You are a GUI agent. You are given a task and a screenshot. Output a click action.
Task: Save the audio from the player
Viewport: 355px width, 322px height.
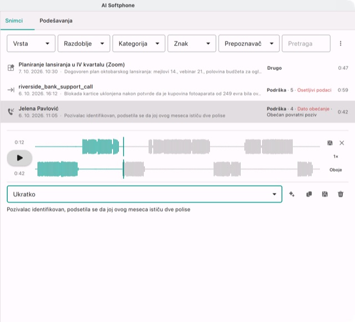point(330,143)
